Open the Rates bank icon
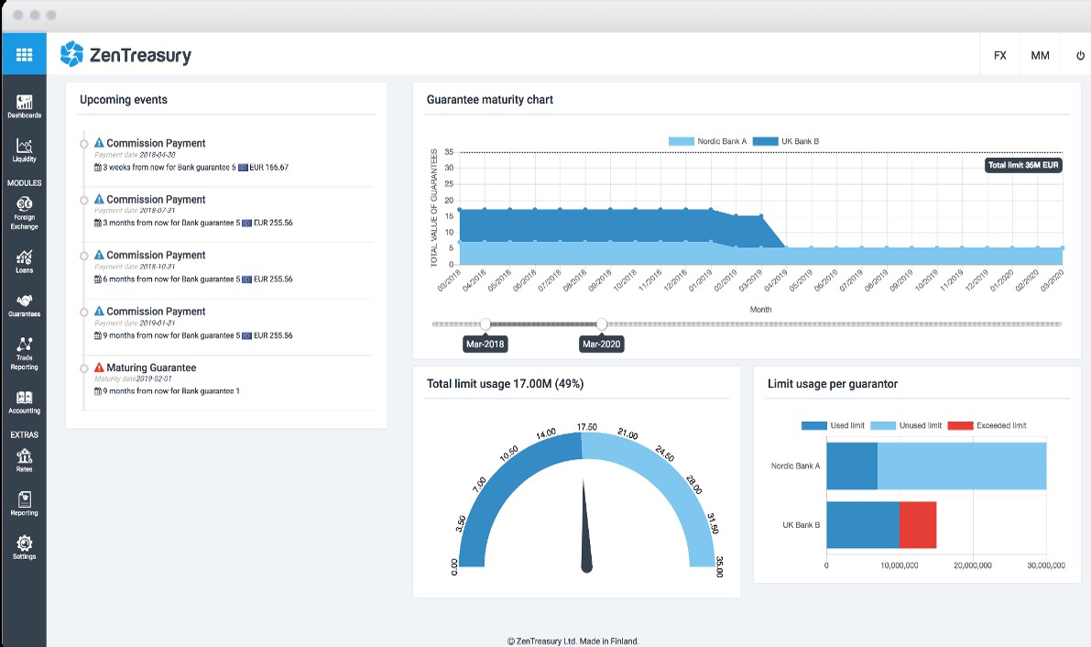The height and width of the screenshot is (647, 1091). pos(25,456)
